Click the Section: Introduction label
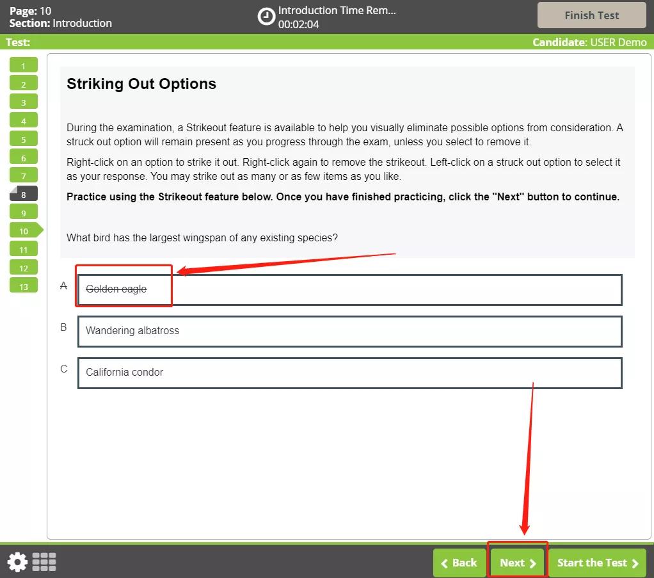This screenshot has height=578, width=654. click(x=61, y=23)
